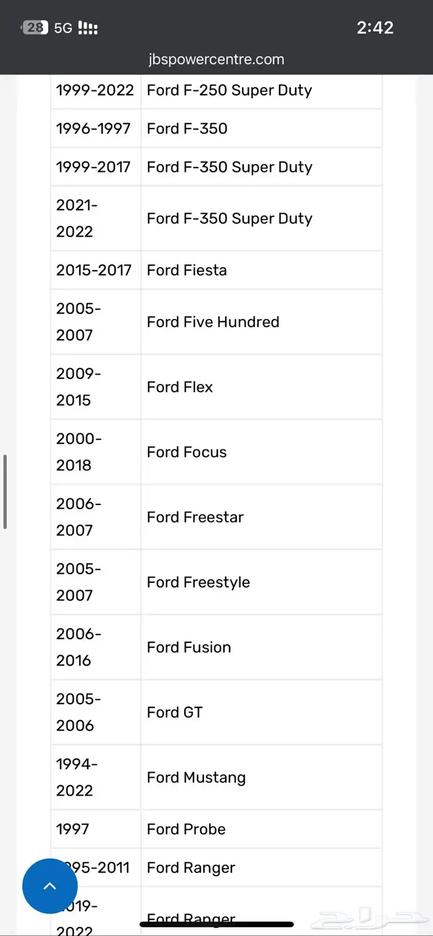Tap the Ford F-350 1996-1997 entry
433x936 pixels.
point(187,129)
